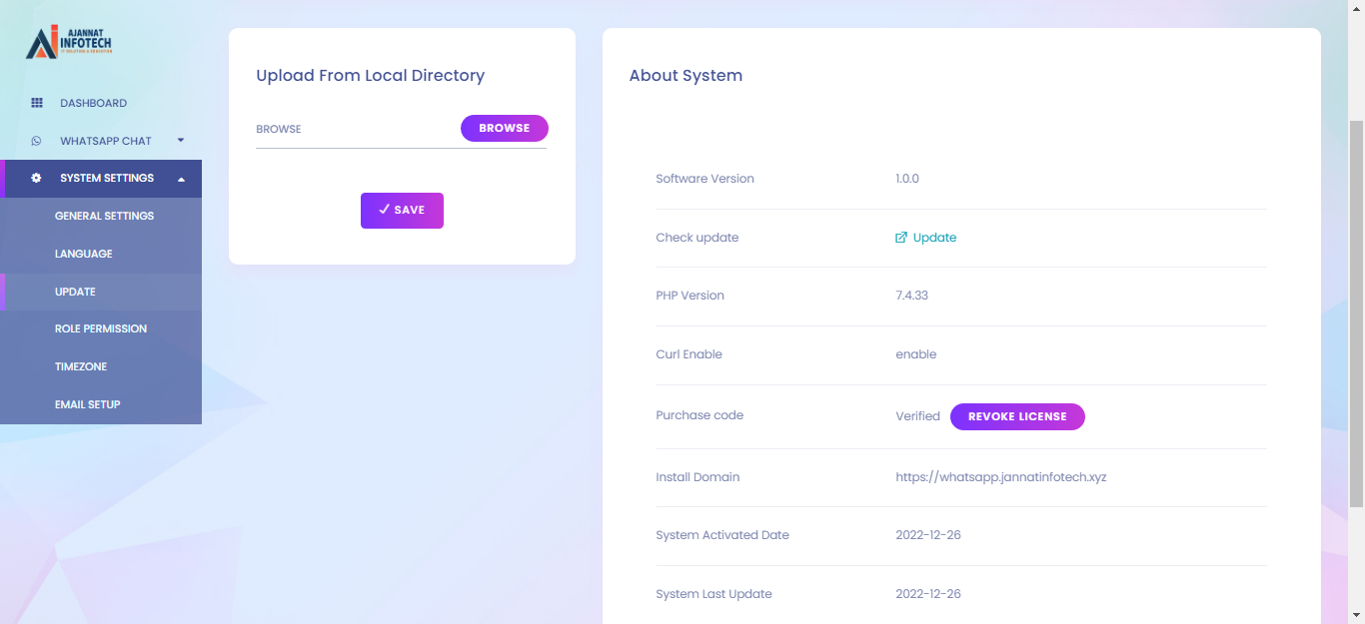This screenshot has height=624, width=1365.
Task: Open the Dashboard menu item
Action: pyautogui.click(x=93, y=103)
